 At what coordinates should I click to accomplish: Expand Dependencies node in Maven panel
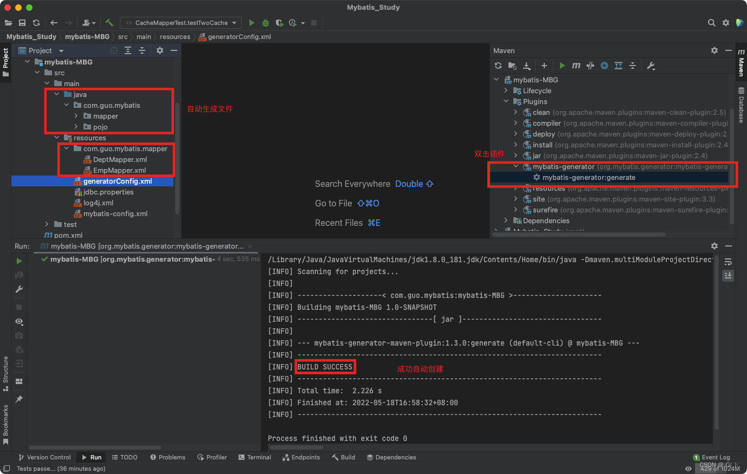click(506, 220)
